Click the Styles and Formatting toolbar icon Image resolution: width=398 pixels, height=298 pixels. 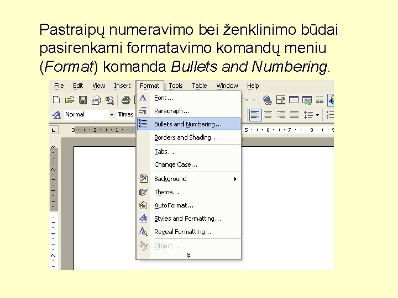[x=56, y=115]
